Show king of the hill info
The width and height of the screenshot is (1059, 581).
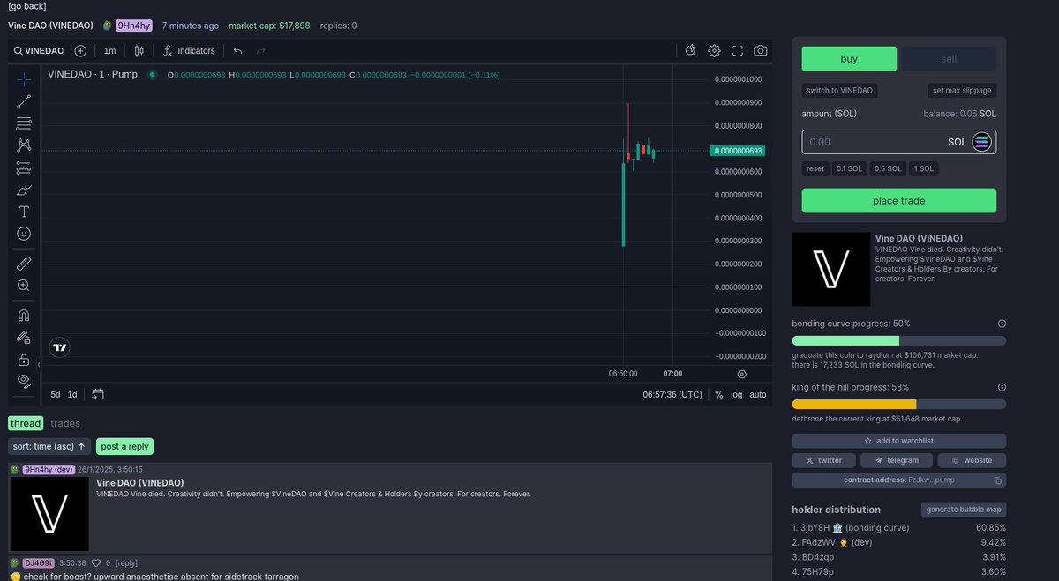pyautogui.click(x=1002, y=387)
